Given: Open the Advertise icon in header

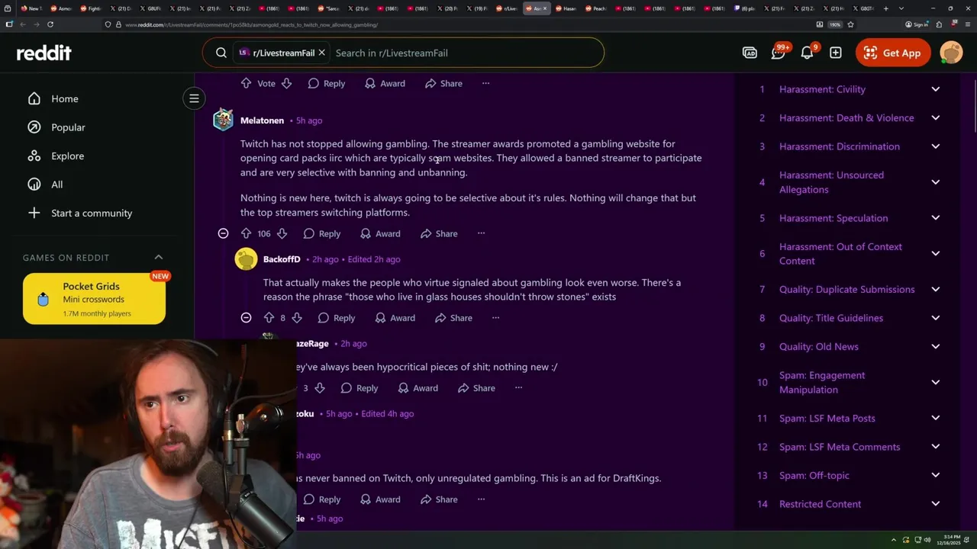Looking at the screenshot, I should coord(750,53).
